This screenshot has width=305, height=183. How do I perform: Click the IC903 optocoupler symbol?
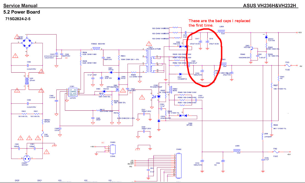point(155,96)
